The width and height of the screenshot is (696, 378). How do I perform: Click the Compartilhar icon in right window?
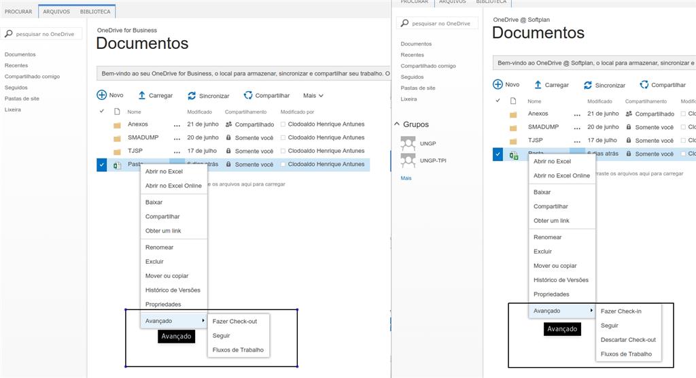tap(644, 84)
